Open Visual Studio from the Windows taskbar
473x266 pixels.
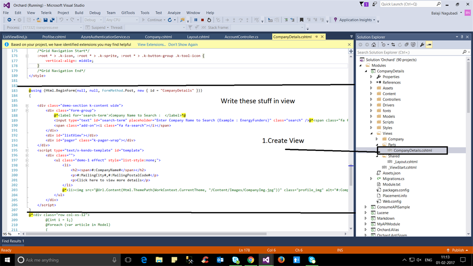(x=266, y=260)
